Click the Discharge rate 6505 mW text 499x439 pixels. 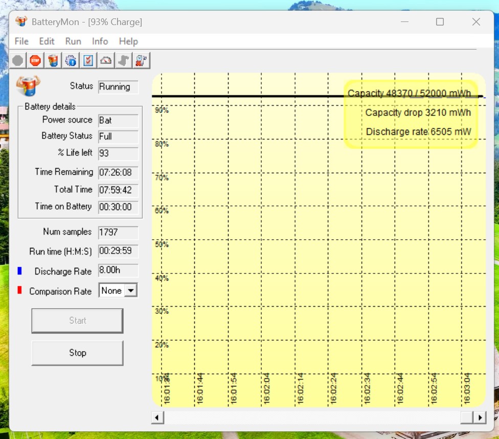click(x=418, y=131)
